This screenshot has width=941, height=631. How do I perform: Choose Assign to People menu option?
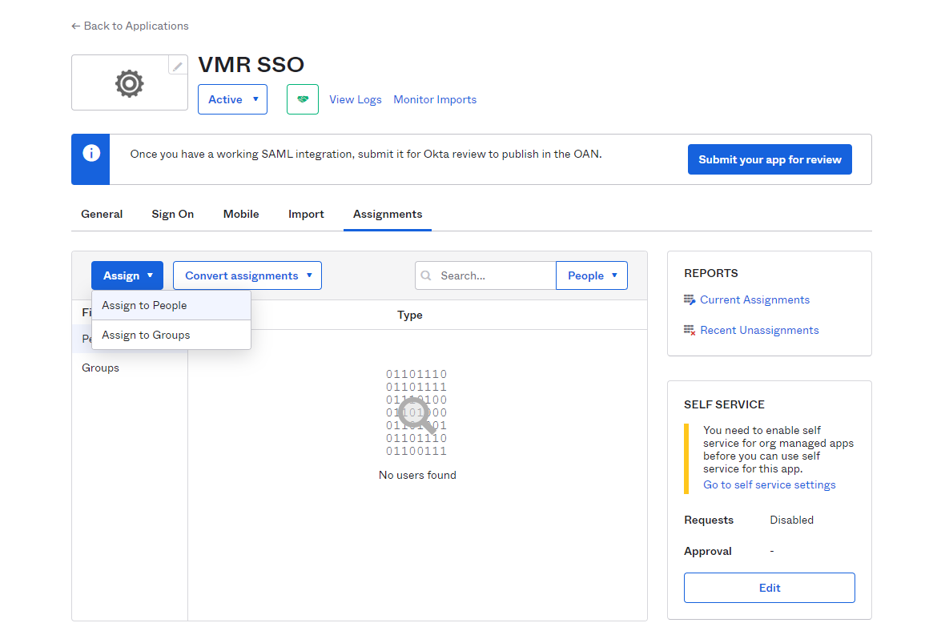pos(144,305)
